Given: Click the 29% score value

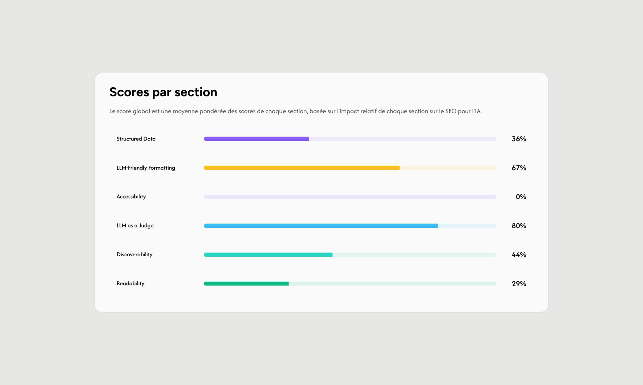Looking at the screenshot, I should pos(519,284).
